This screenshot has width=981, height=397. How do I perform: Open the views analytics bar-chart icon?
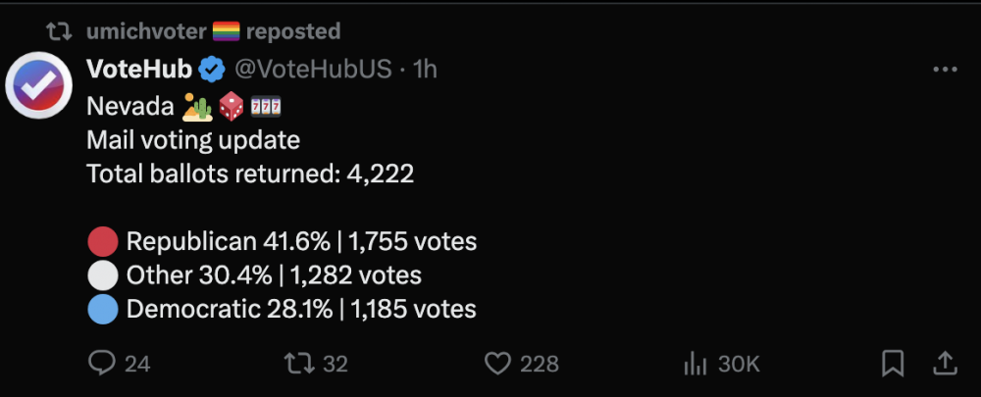[695, 364]
